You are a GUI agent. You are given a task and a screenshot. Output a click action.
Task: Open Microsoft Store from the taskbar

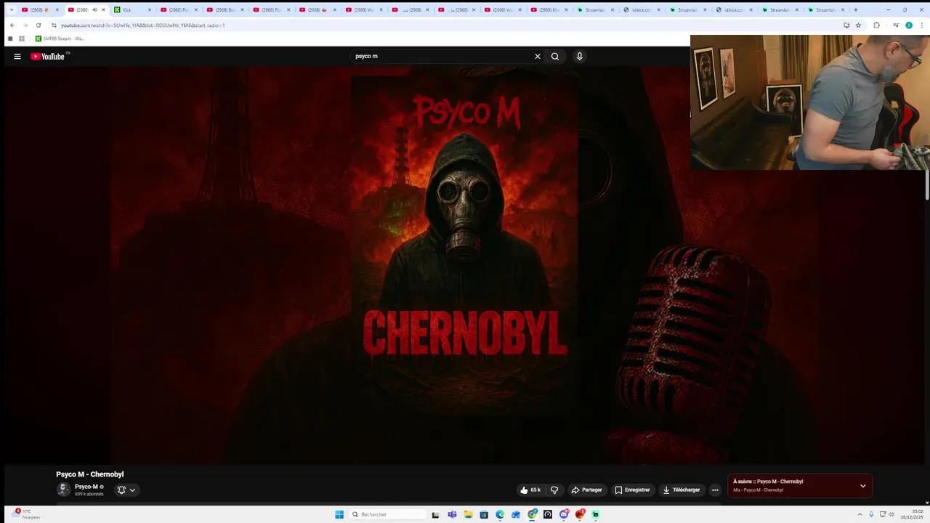(484, 514)
